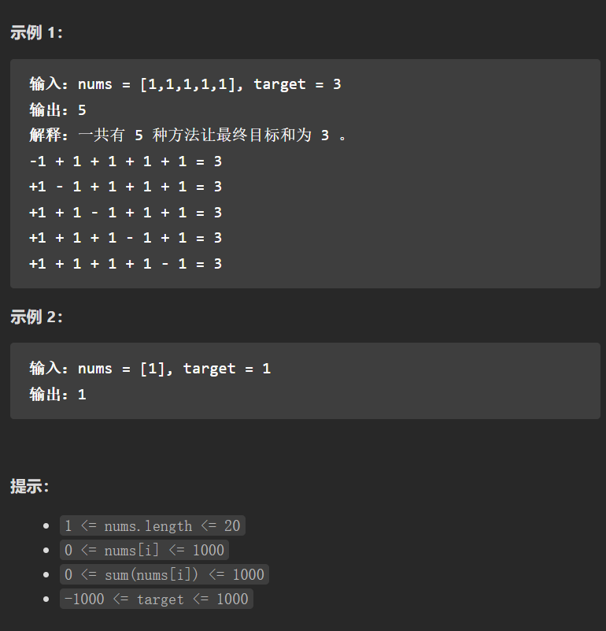The width and height of the screenshot is (606, 631).
Task: Click the nums.length constraint code
Action: [x=153, y=525]
